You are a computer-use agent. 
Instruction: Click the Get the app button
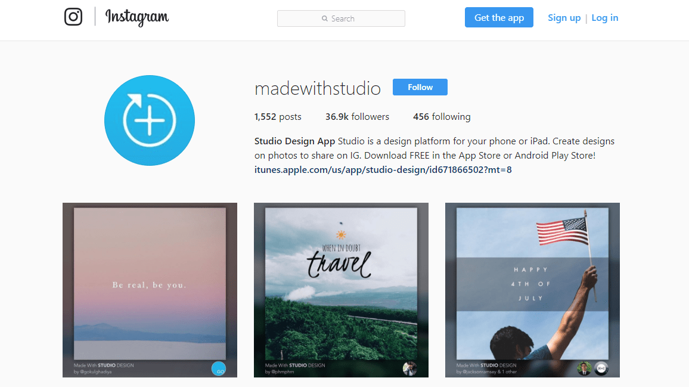(x=499, y=18)
